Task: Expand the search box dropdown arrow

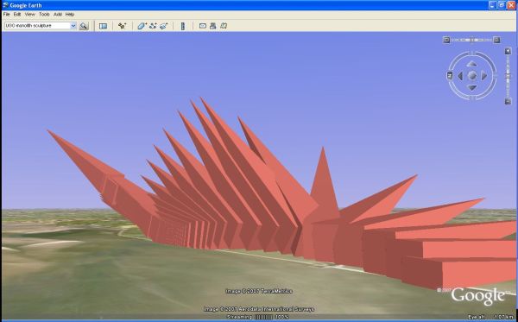Action: click(73, 25)
